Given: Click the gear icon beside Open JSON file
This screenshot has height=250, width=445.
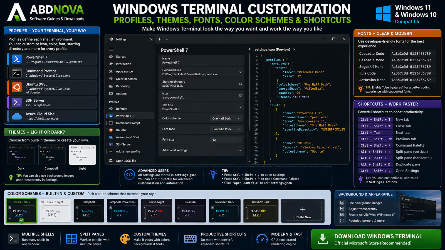Looking at the screenshot, I should [x=111, y=161].
